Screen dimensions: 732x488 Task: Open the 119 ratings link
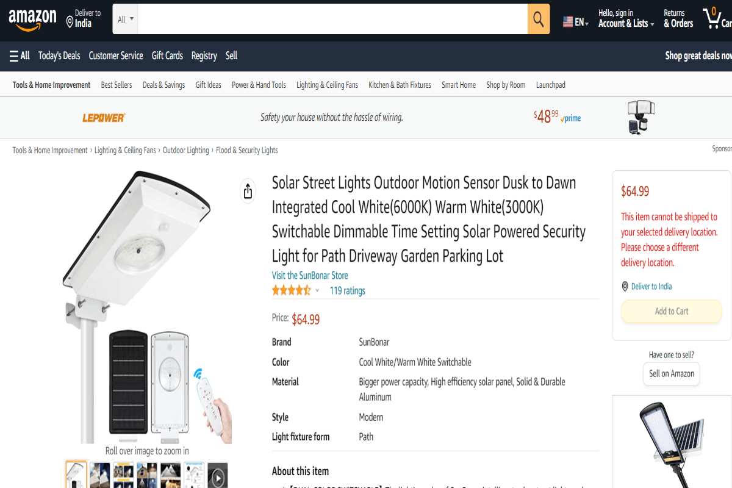[x=347, y=290]
